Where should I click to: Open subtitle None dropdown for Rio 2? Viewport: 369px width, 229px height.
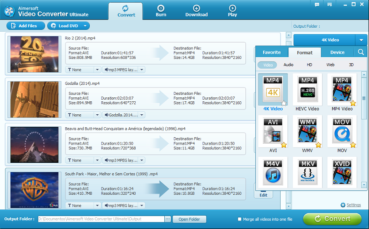(x=97, y=70)
